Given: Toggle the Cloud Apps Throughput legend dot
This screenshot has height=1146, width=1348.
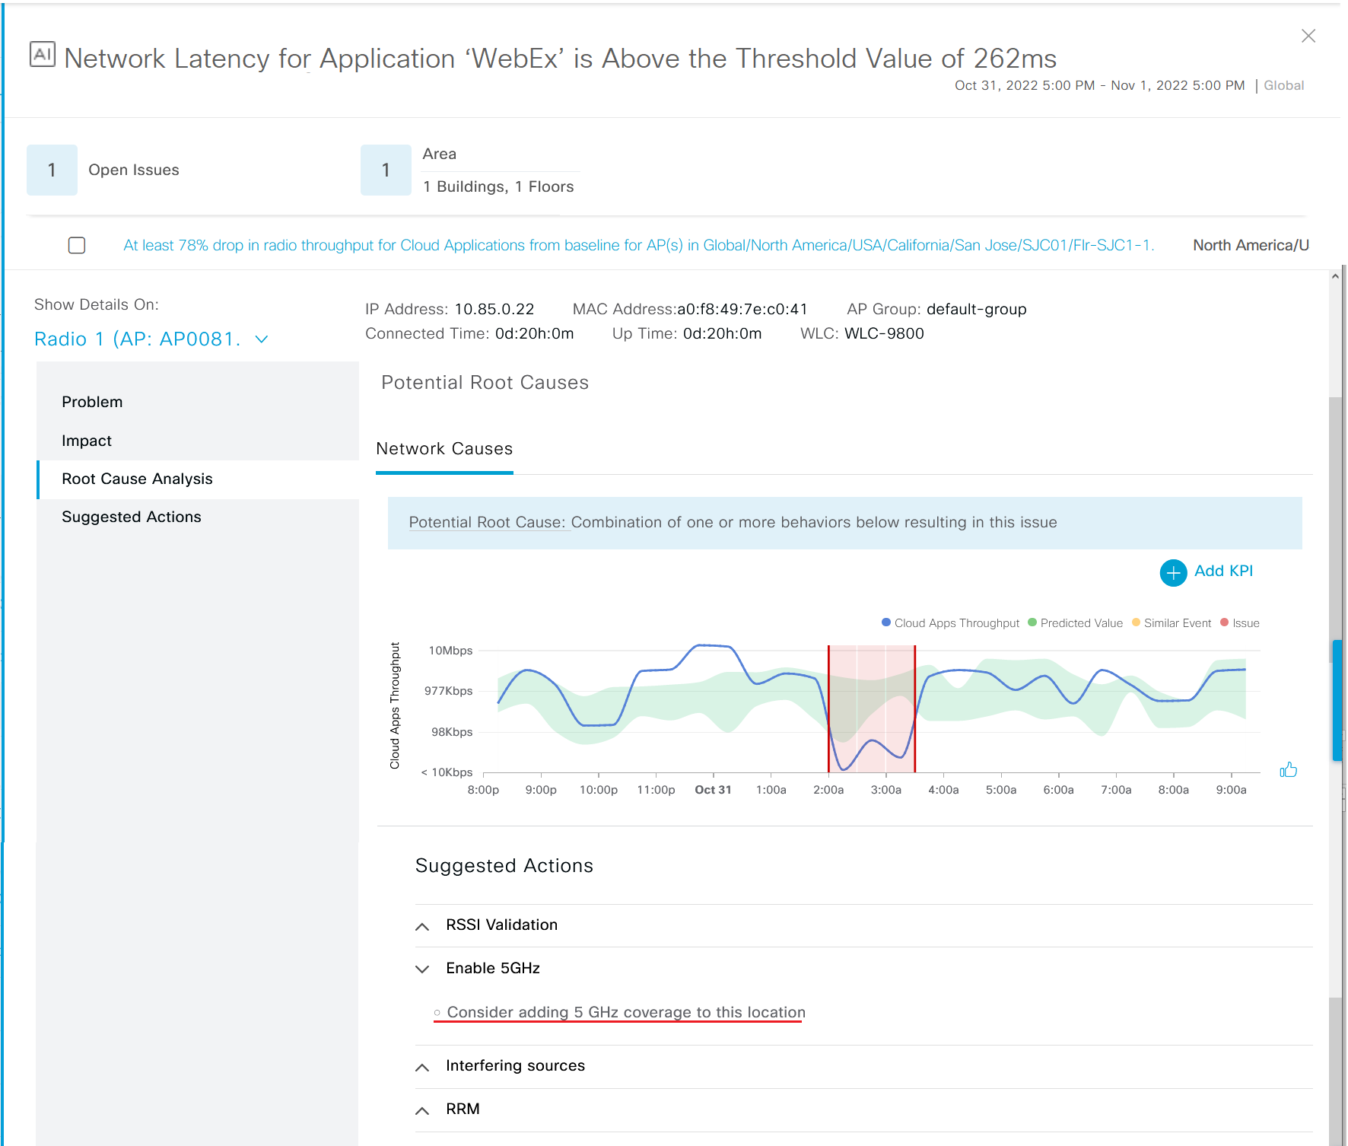Looking at the screenshot, I should (886, 622).
